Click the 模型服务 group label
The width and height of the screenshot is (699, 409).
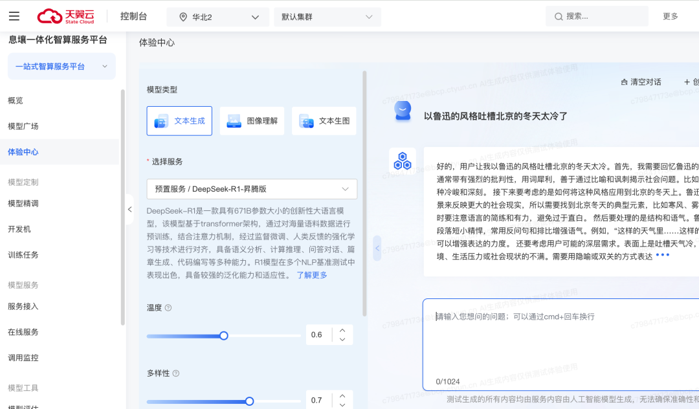pyautogui.click(x=23, y=285)
